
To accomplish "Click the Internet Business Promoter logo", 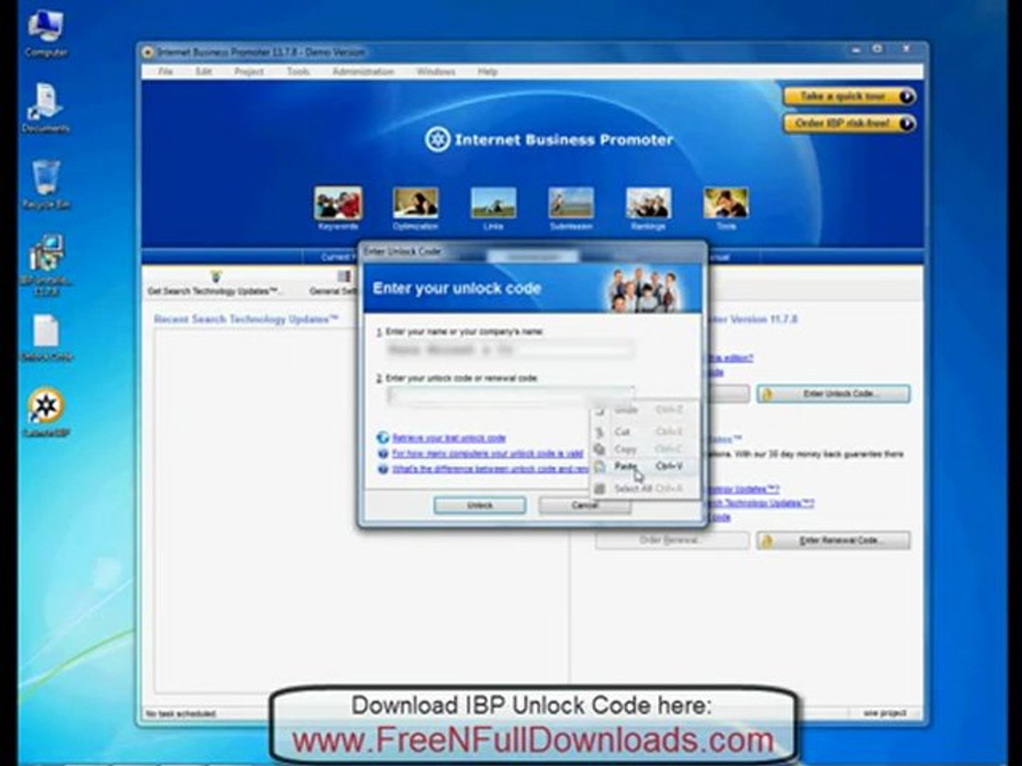I will (x=549, y=140).
